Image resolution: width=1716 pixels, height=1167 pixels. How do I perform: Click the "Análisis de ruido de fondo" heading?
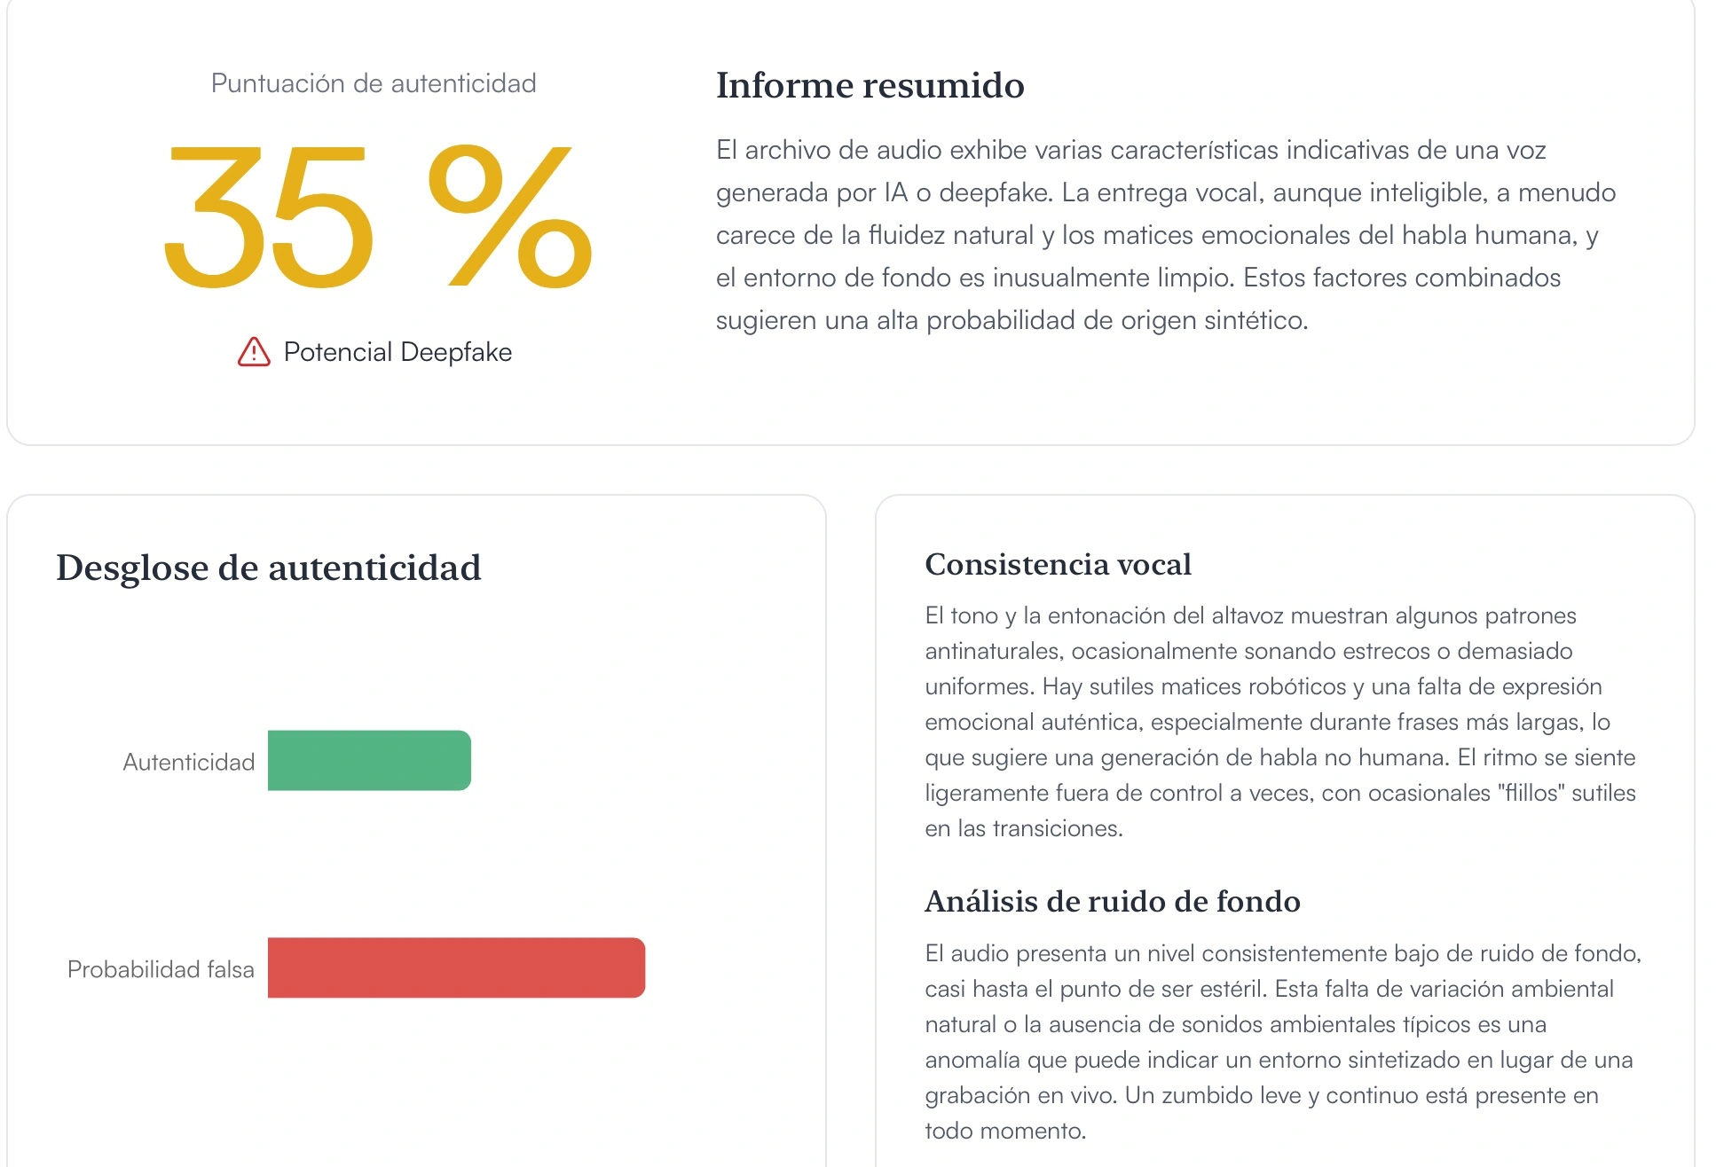tap(1112, 901)
